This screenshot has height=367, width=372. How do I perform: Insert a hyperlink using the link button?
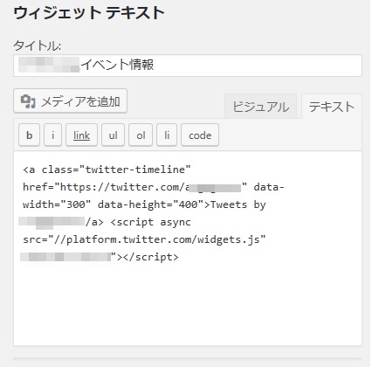81,135
